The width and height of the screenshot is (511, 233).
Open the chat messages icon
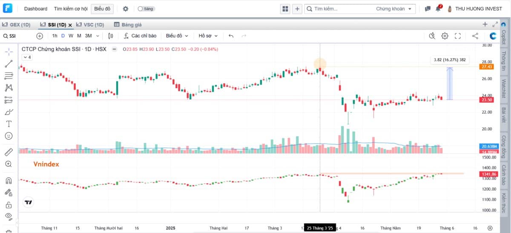coord(428,8)
